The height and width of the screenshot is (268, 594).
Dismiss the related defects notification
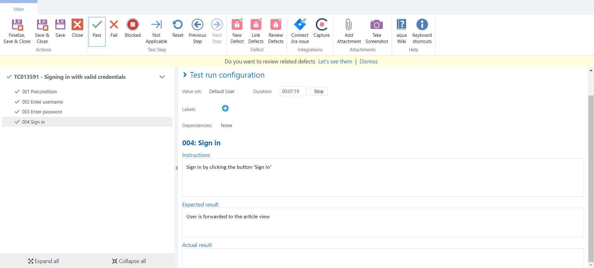368,62
